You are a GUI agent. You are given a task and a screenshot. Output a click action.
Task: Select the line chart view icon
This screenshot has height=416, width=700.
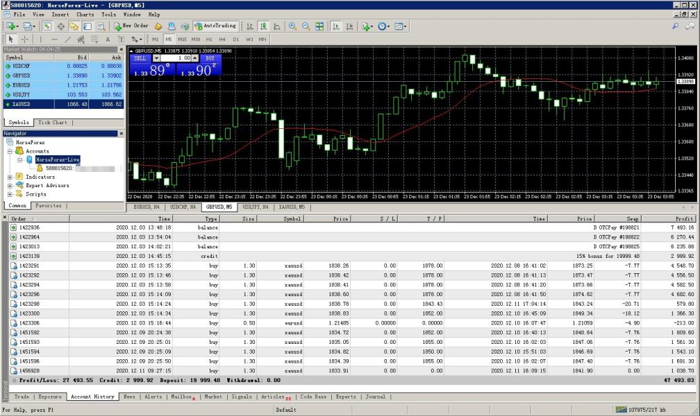[x=277, y=26]
